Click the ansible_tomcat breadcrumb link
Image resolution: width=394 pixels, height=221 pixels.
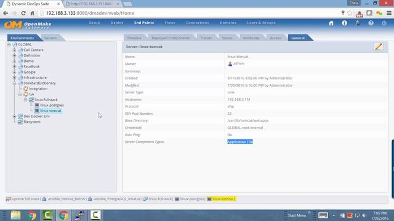click(x=66, y=199)
